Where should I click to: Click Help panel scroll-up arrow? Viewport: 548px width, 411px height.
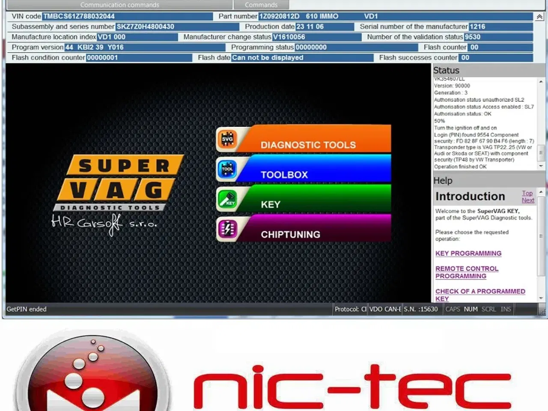point(541,192)
